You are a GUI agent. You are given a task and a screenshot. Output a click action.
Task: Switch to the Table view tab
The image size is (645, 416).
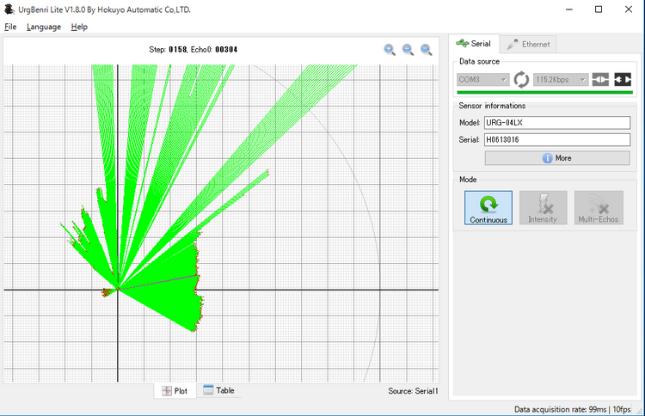218,390
